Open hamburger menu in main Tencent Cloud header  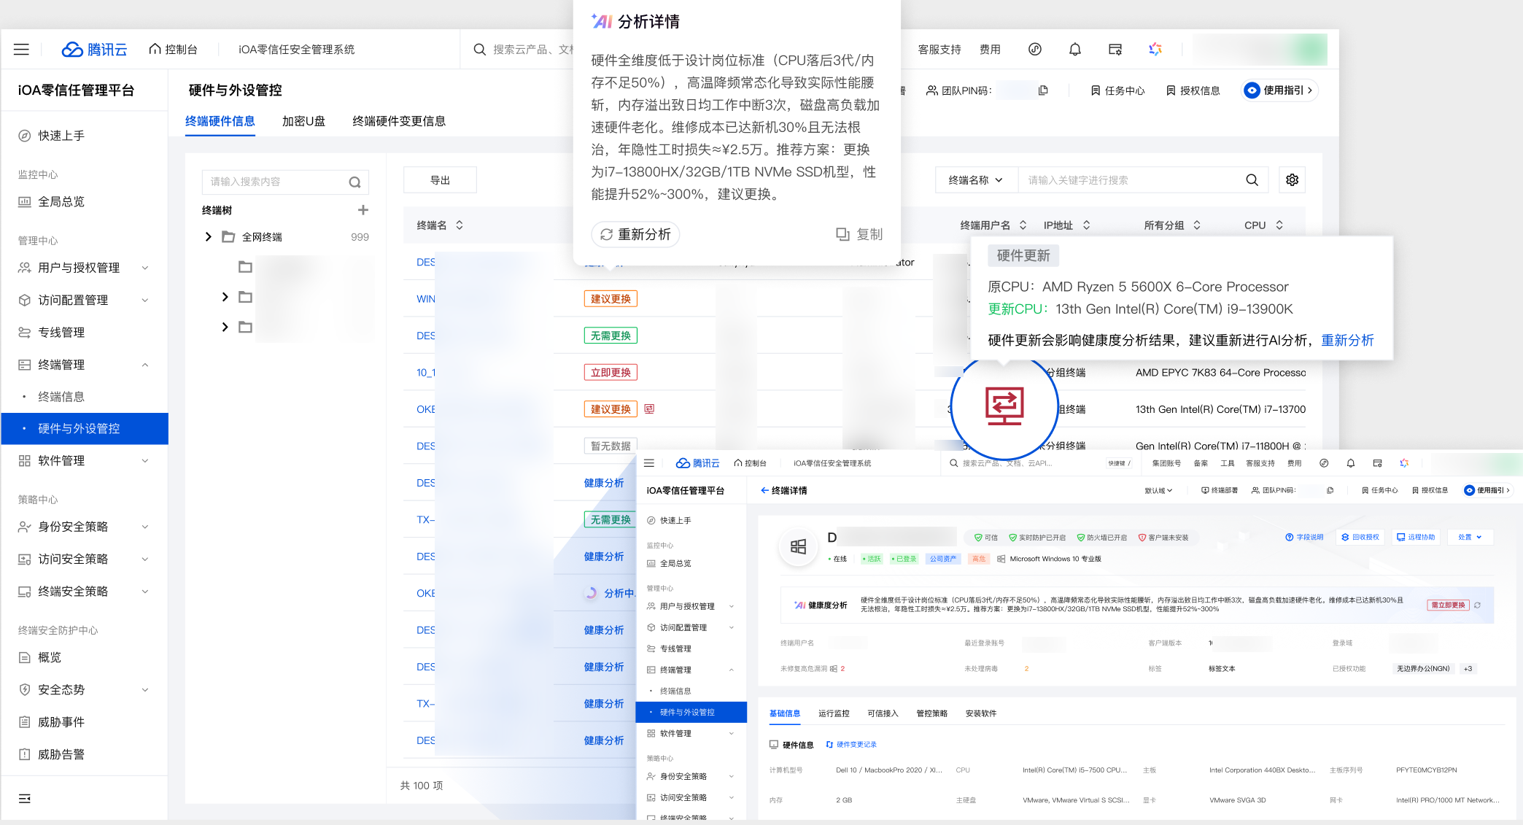pos(21,50)
